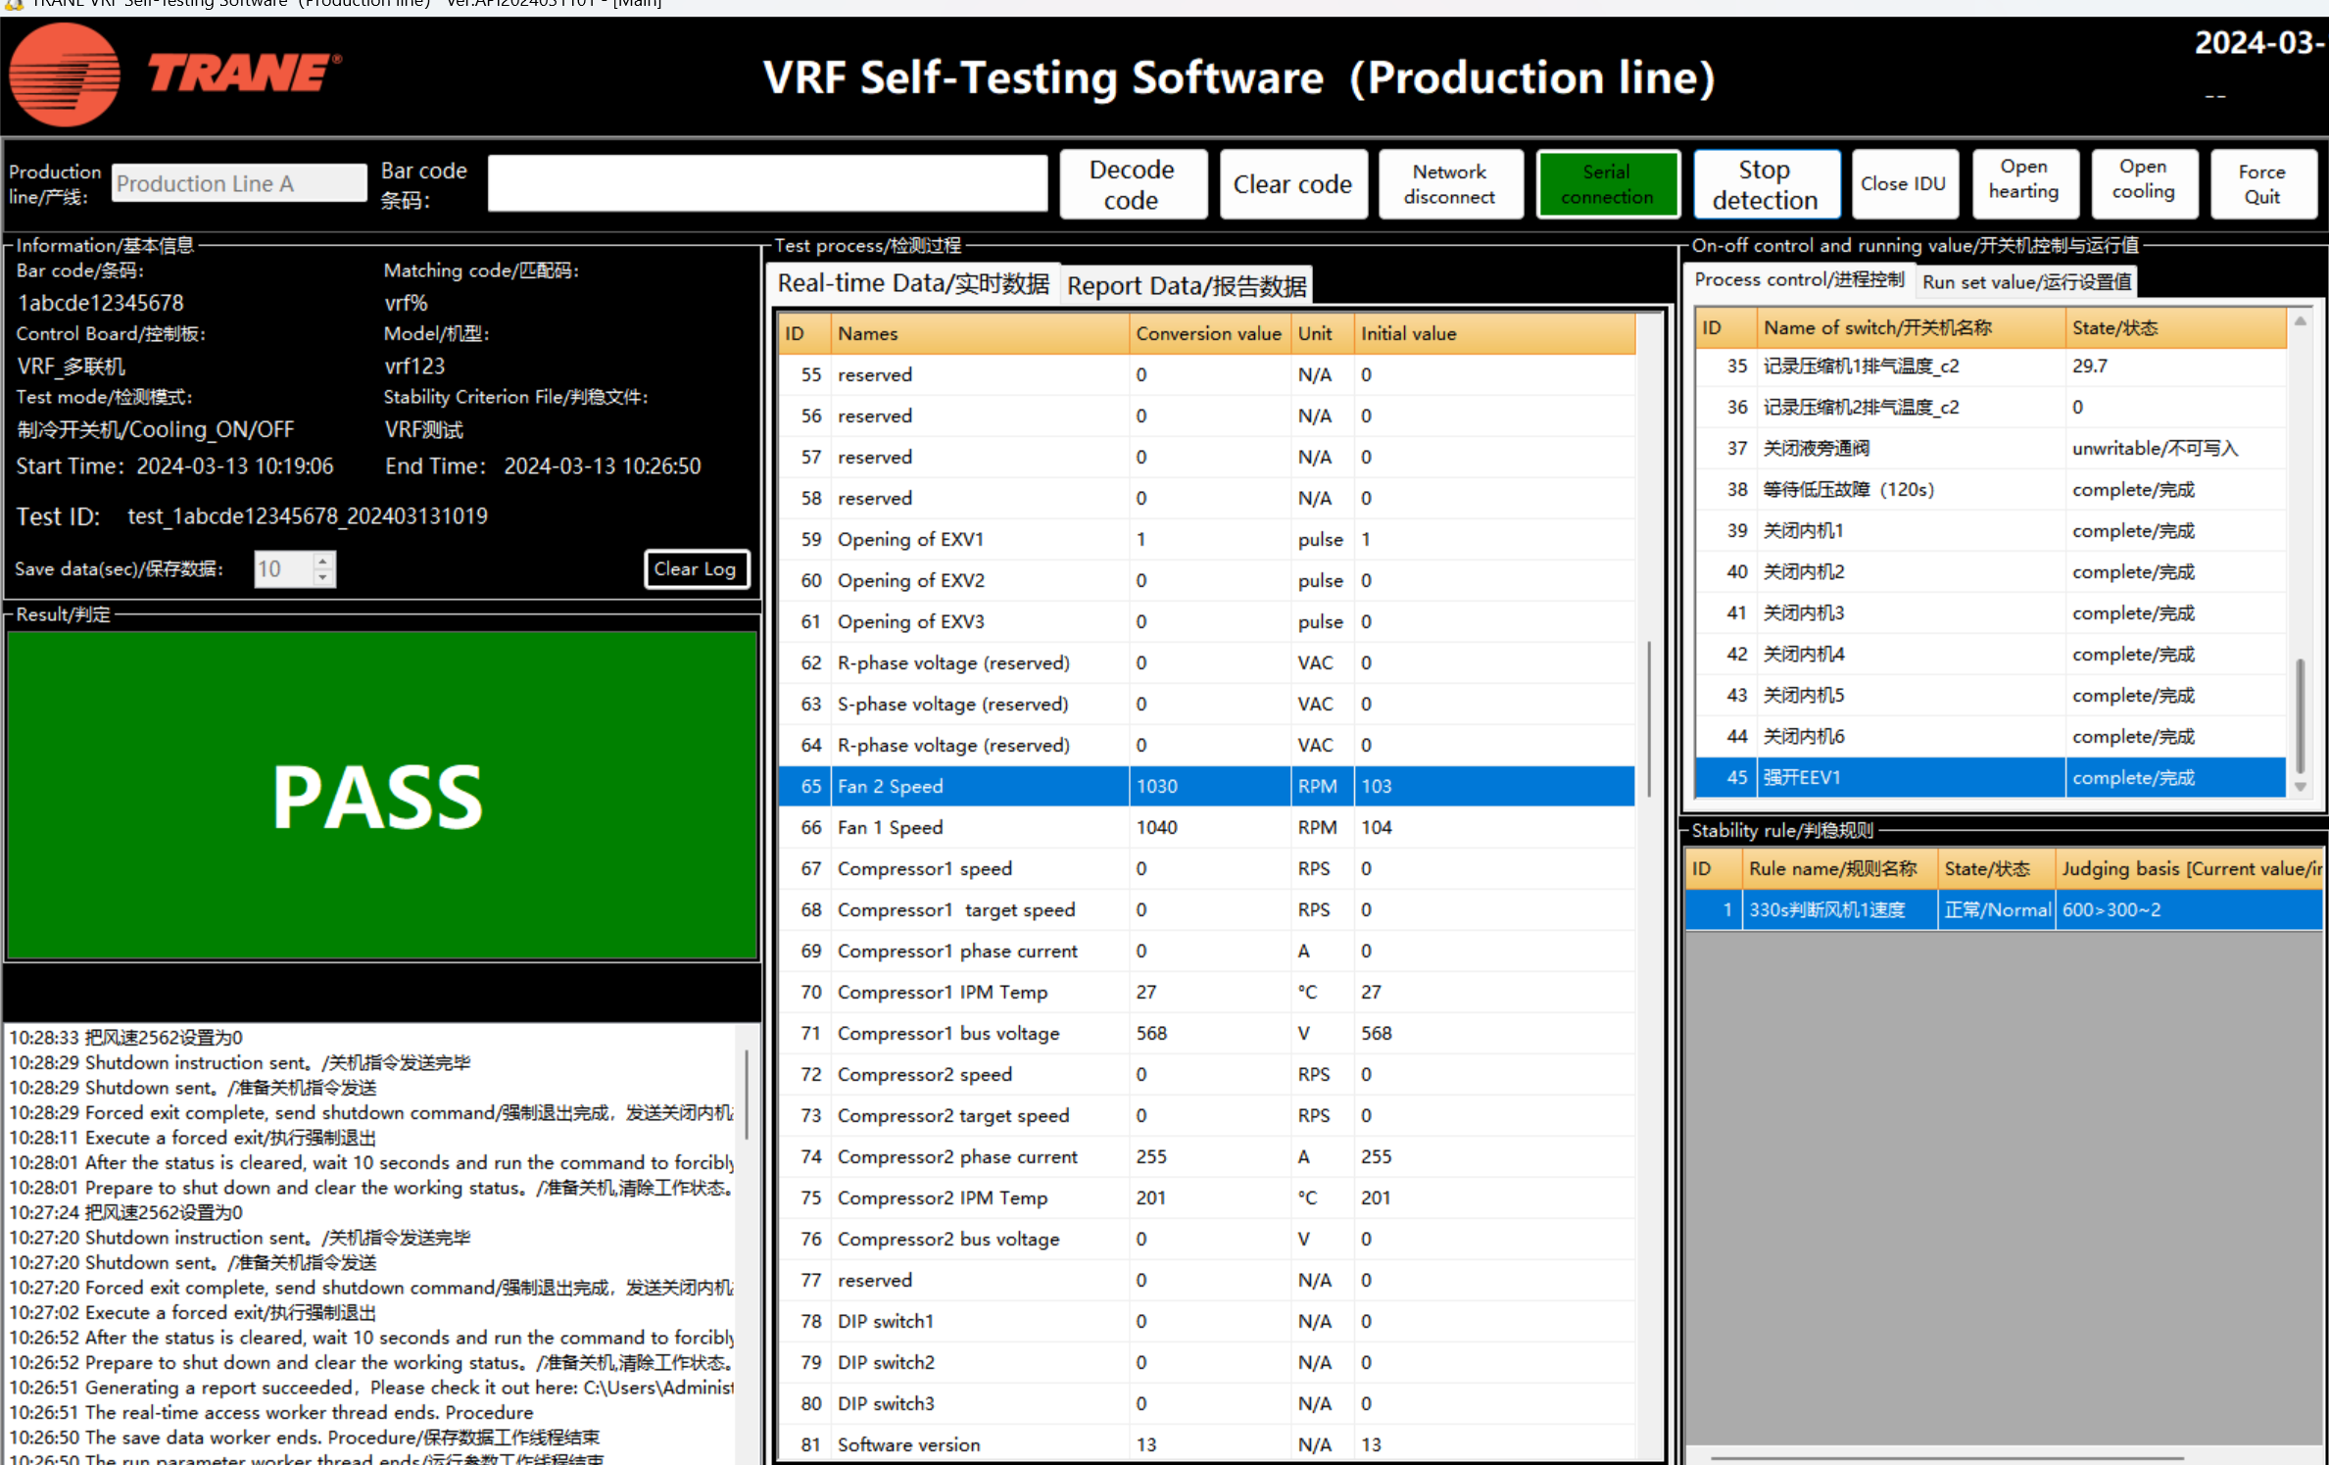Switch to Real-time Data tab
Viewport: 2329px width, 1465px height.
click(x=913, y=284)
